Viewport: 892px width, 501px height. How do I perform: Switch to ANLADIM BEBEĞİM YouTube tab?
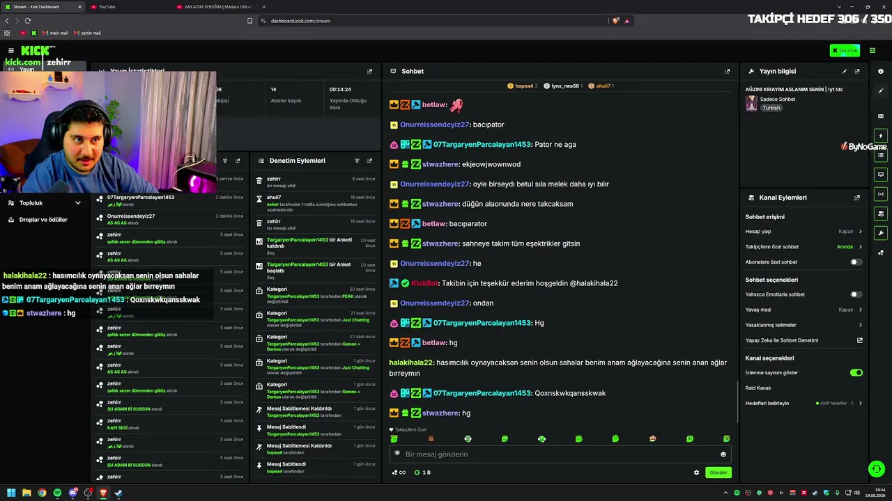pos(213,7)
